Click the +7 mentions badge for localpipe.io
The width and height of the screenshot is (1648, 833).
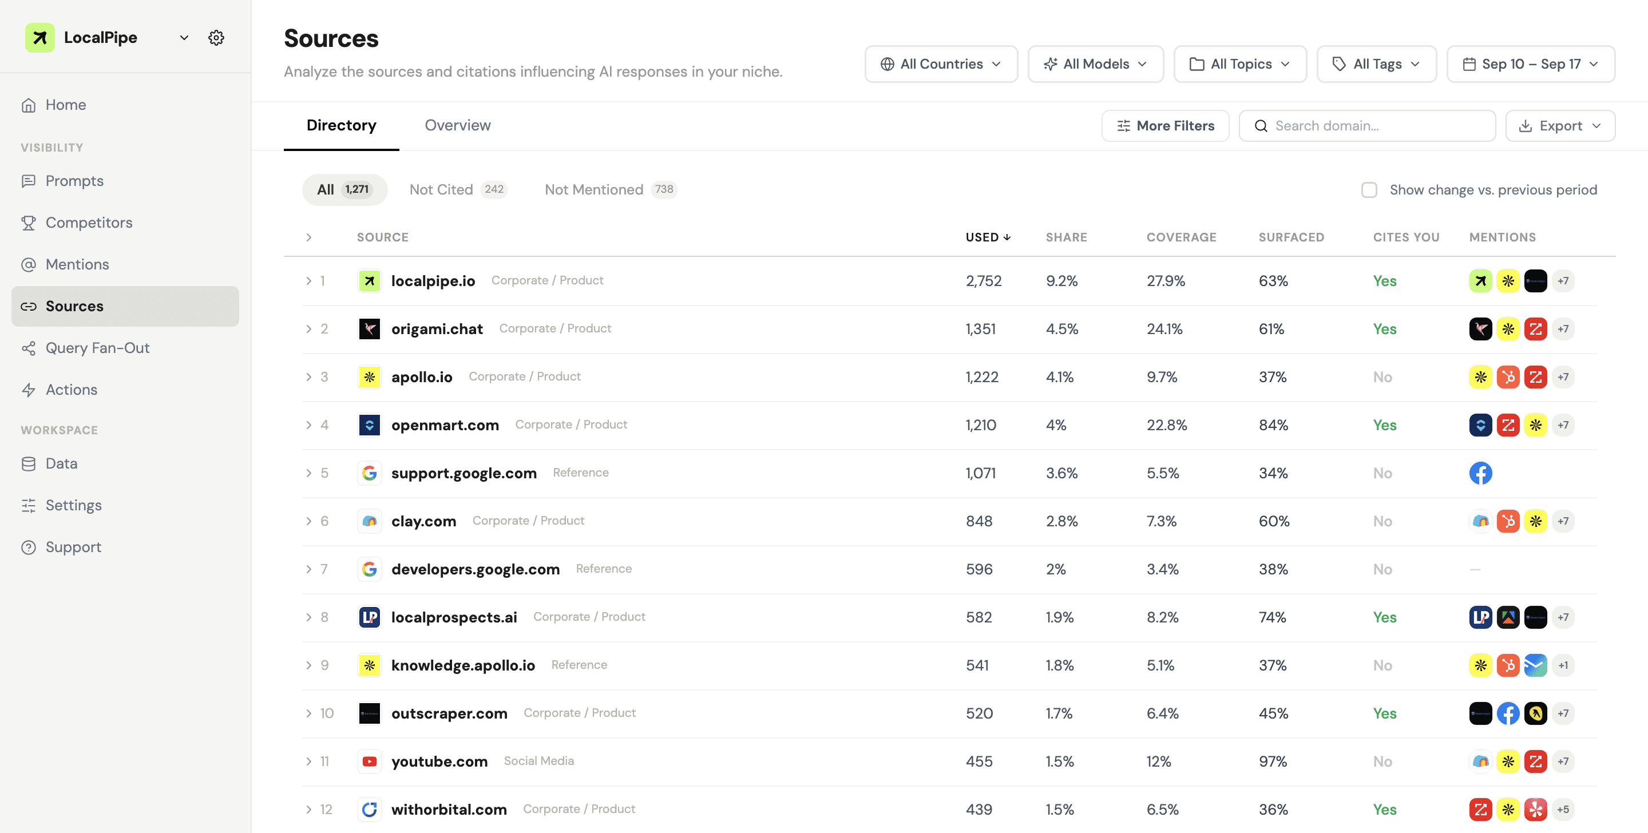click(x=1563, y=281)
